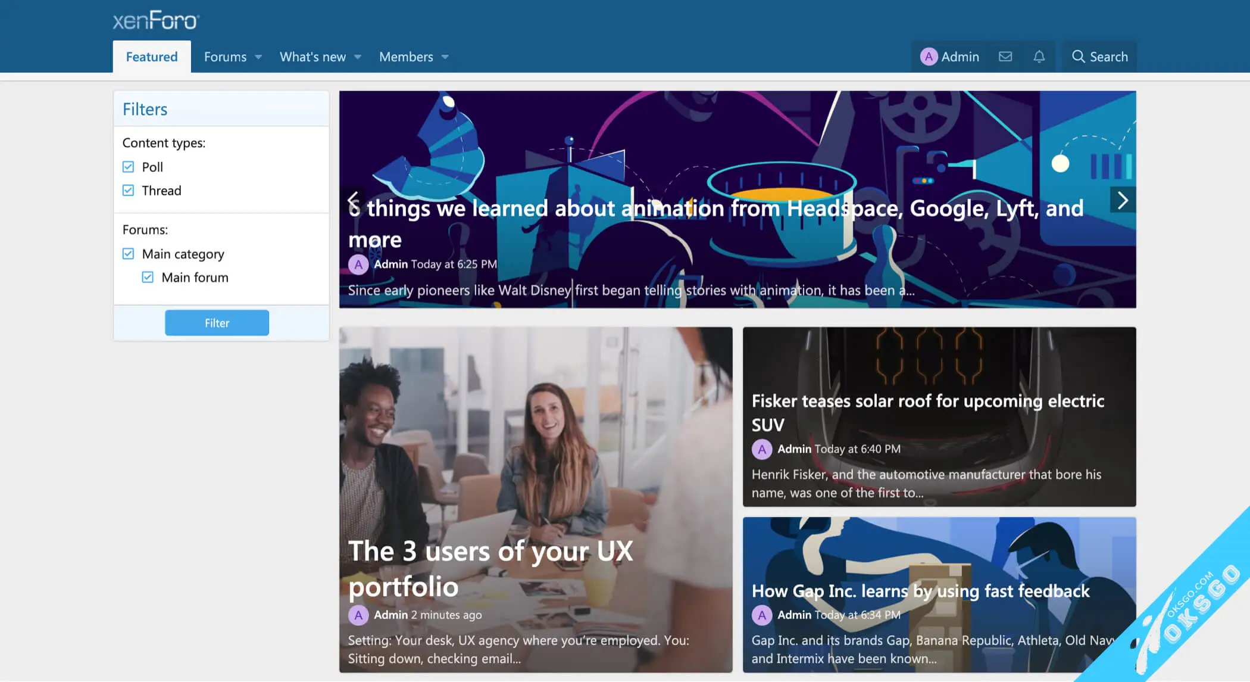
Task: Click the search magnifier icon
Action: 1078,55
